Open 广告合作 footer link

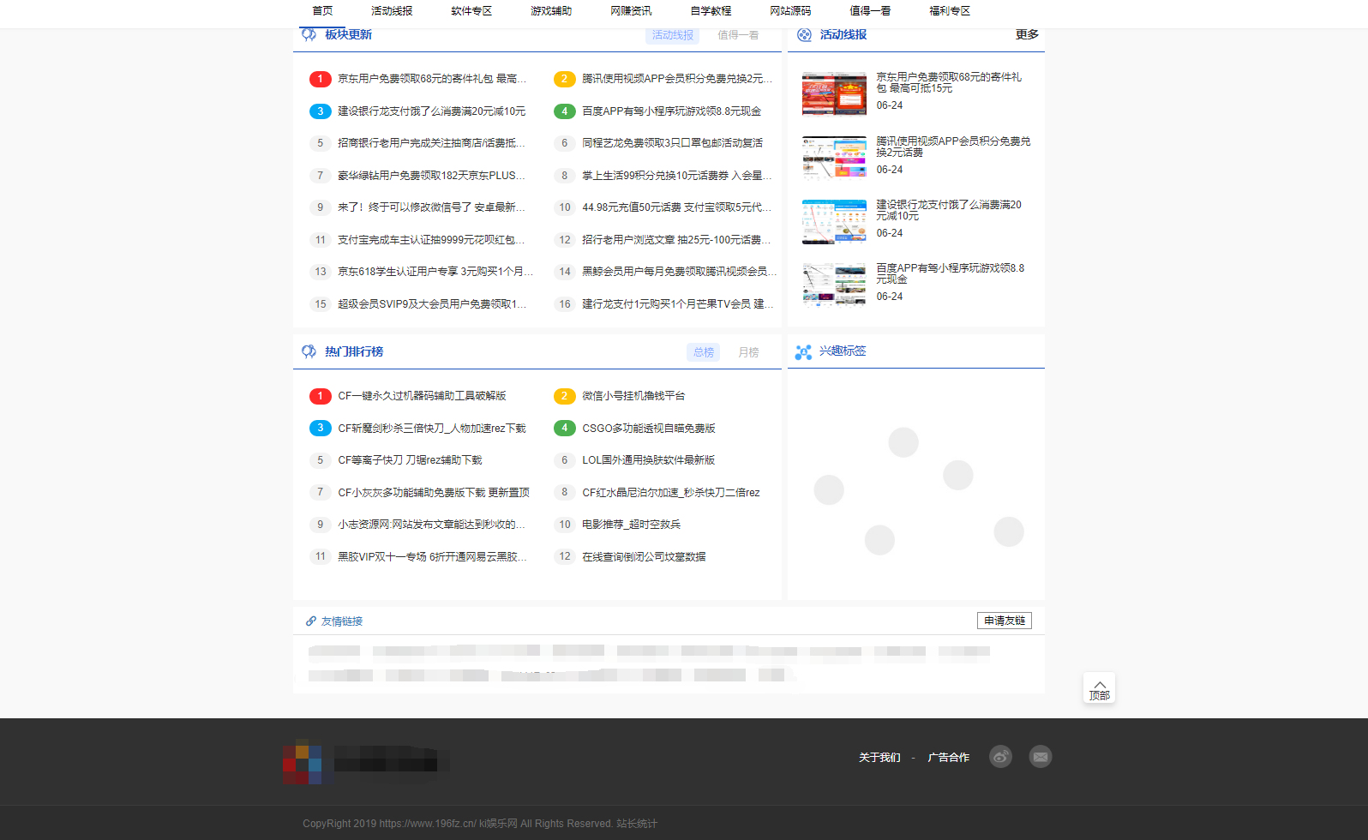(948, 758)
